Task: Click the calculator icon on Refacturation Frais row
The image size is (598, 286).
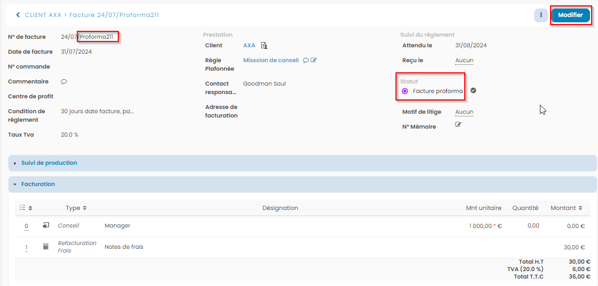Action: 45,247
